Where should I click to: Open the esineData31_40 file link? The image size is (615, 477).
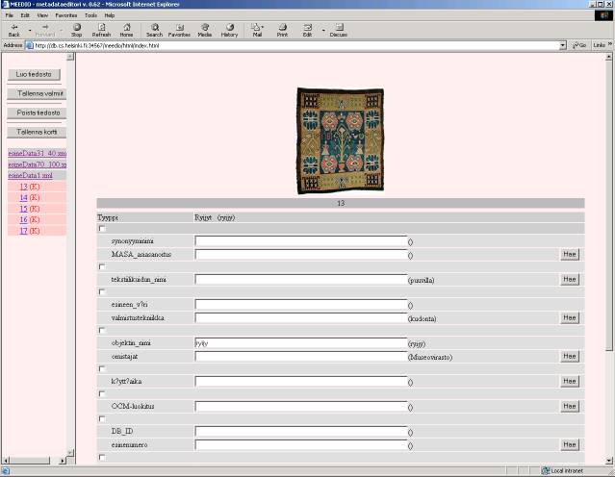point(38,153)
